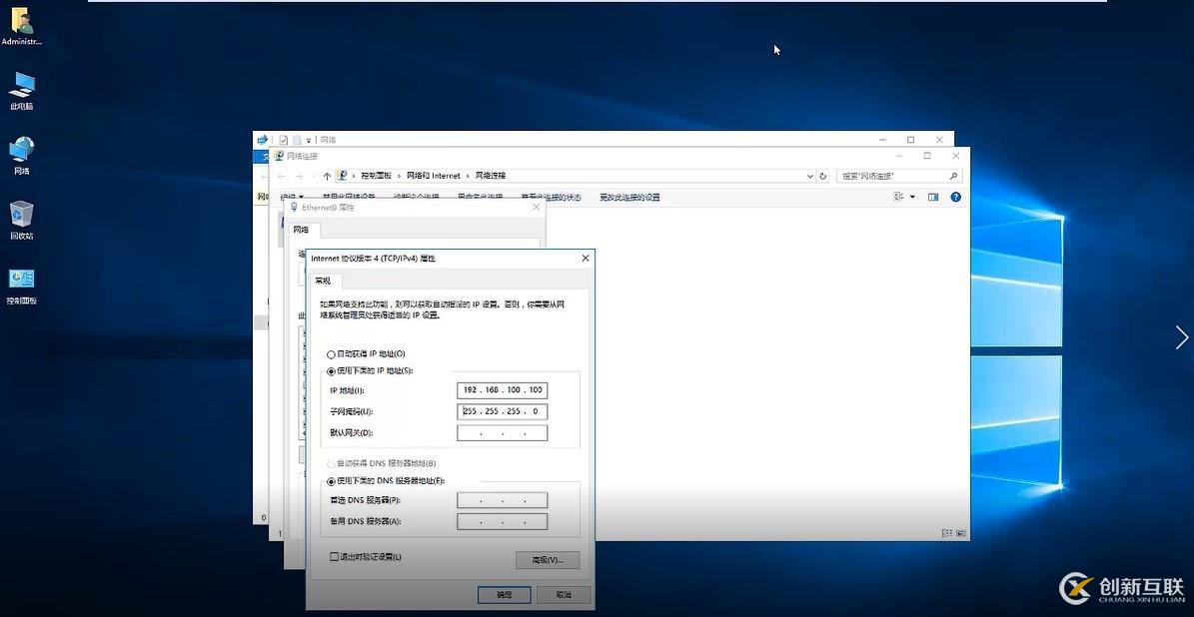Click 网络连接 in the address breadcrumb
The height and width of the screenshot is (617, 1194).
coord(491,176)
